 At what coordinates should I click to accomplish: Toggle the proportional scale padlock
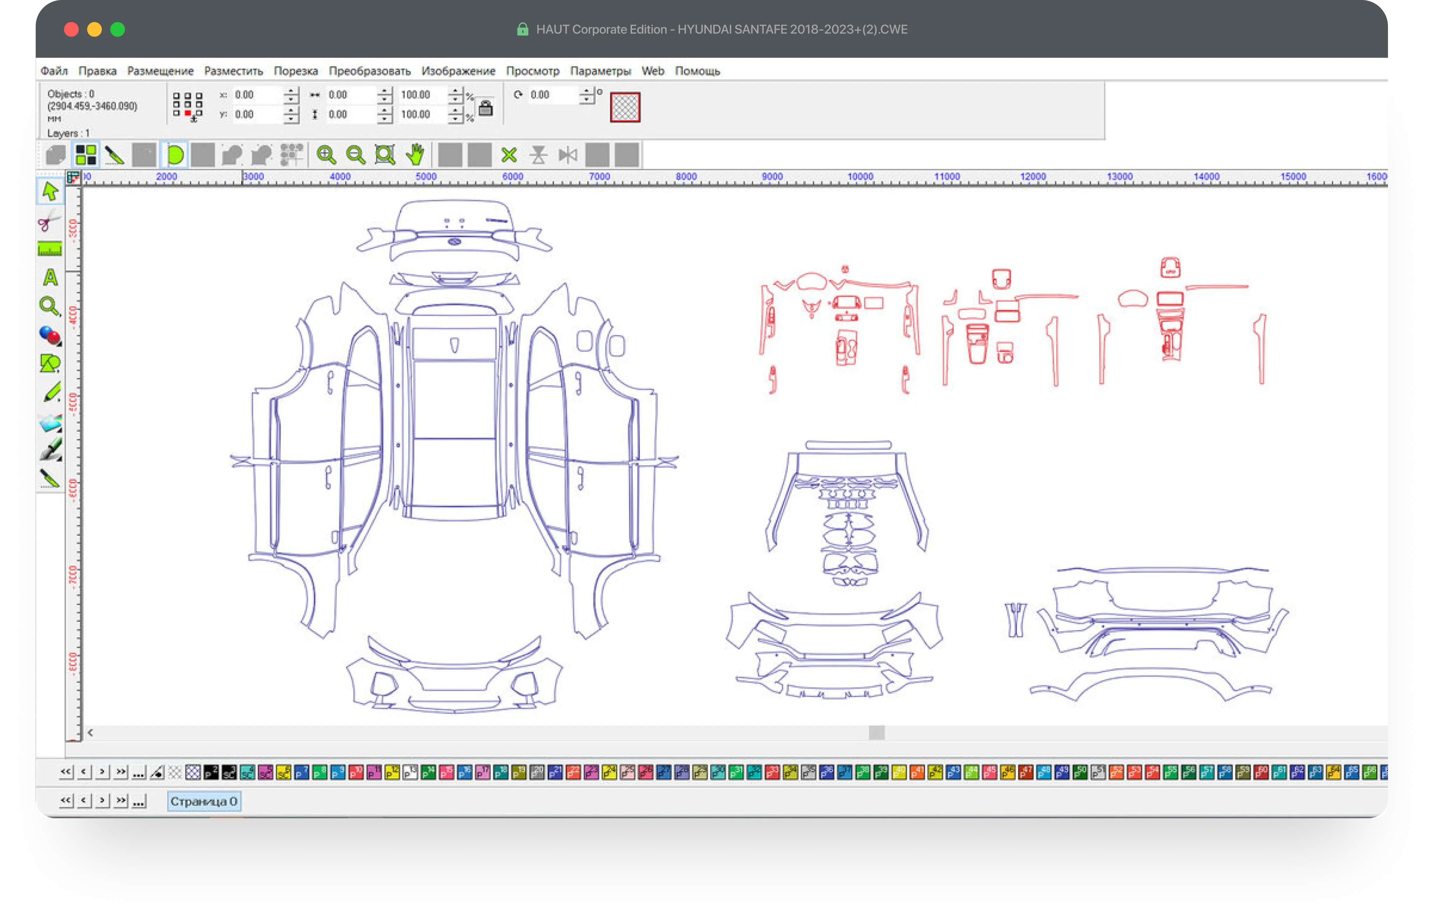486,108
